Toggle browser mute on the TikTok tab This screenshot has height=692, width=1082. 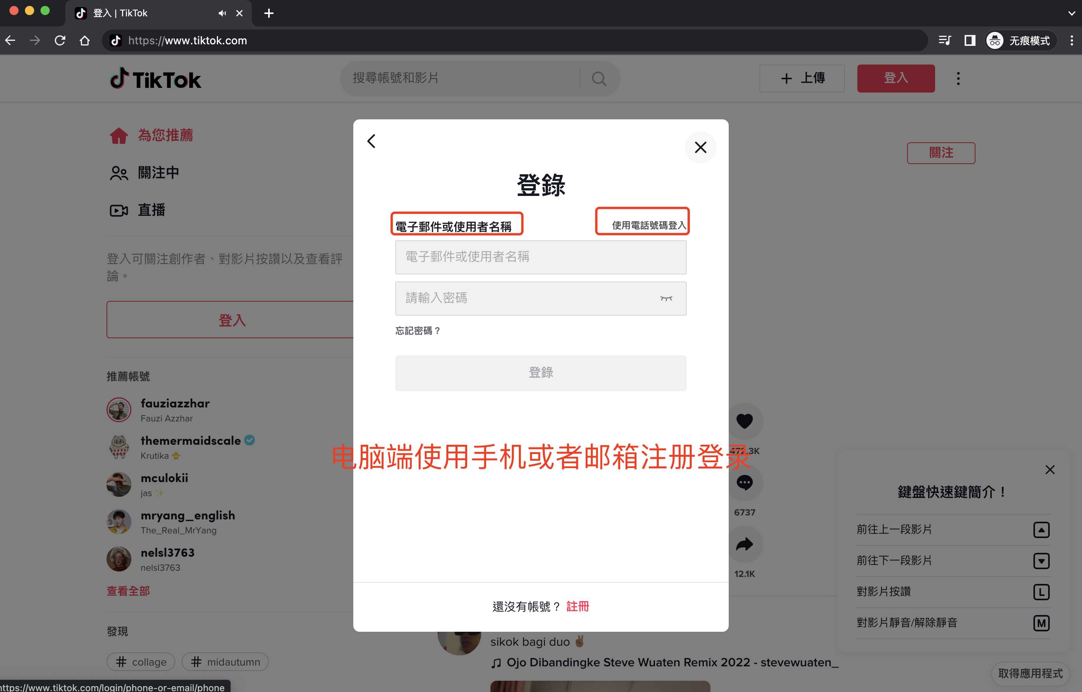[222, 13]
